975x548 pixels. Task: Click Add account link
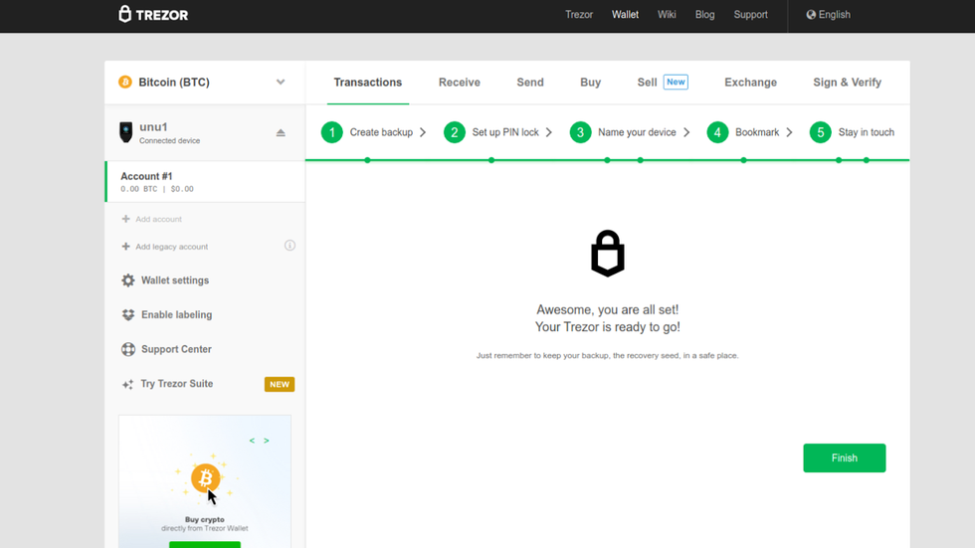point(158,219)
